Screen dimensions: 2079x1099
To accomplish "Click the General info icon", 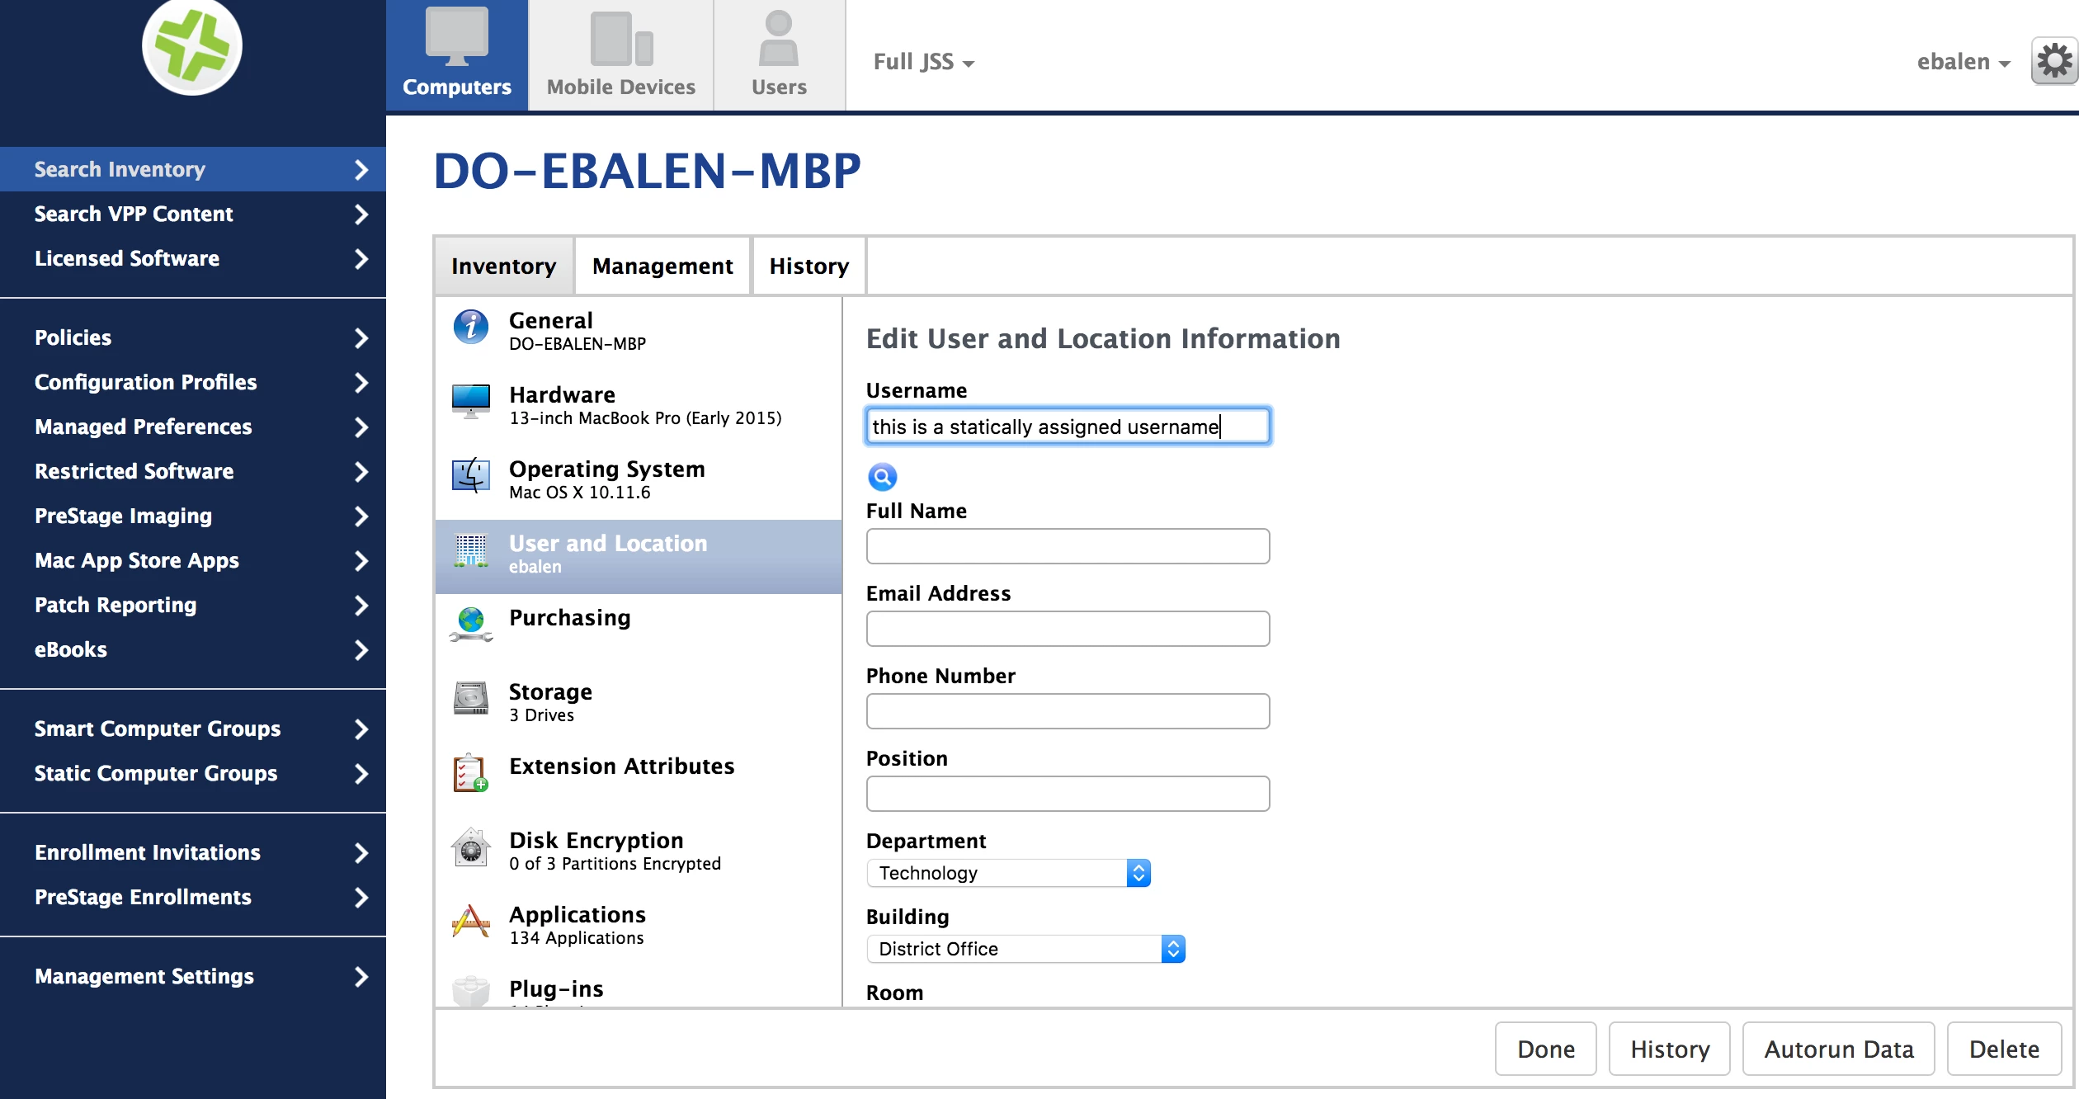I will (471, 328).
